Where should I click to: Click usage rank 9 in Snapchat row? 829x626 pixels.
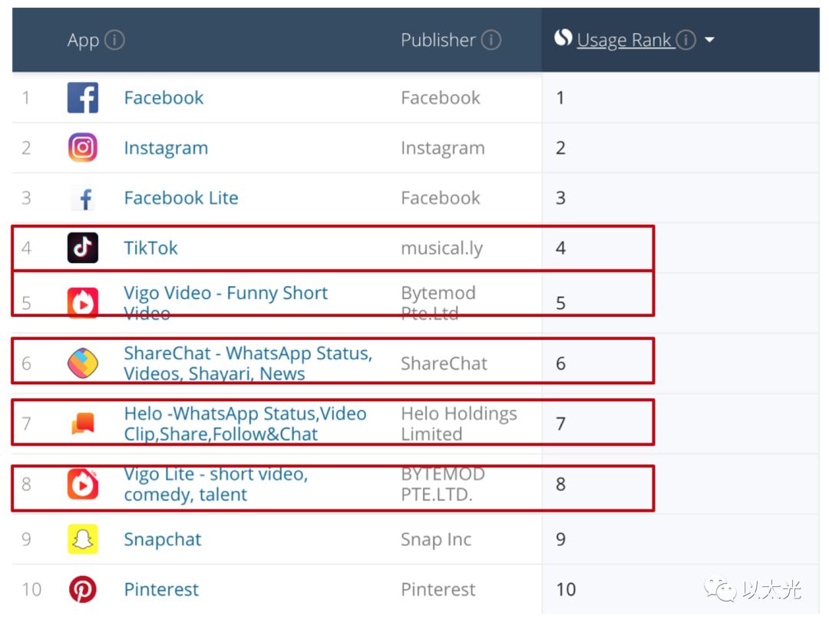tap(561, 539)
